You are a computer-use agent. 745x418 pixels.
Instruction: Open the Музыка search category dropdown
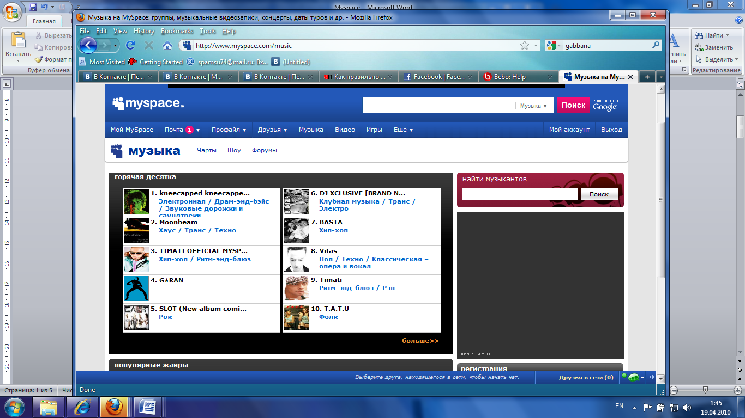533,106
